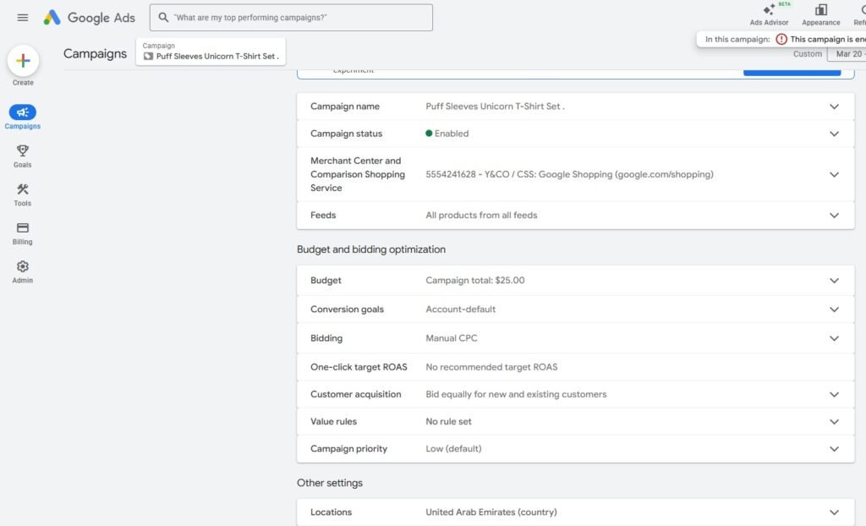Screen dimensions: 866x526
Task: Expand the Bidding row
Action: [575, 338]
